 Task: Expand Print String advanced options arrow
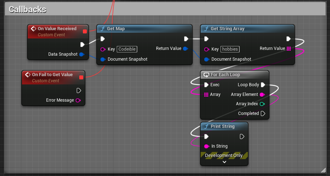(224, 162)
